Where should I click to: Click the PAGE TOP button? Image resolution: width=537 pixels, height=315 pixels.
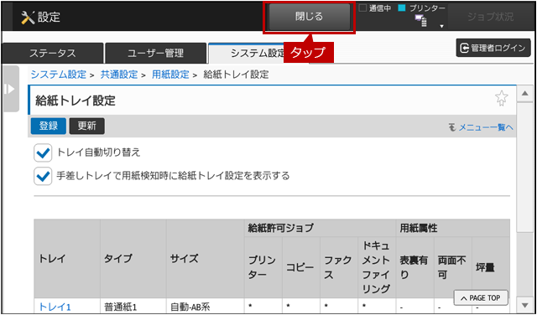(481, 298)
